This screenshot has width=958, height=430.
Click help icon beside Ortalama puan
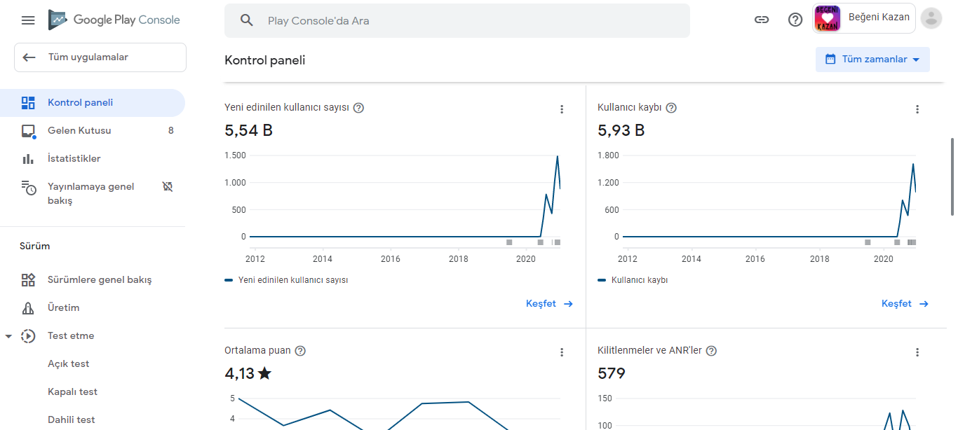(x=300, y=351)
